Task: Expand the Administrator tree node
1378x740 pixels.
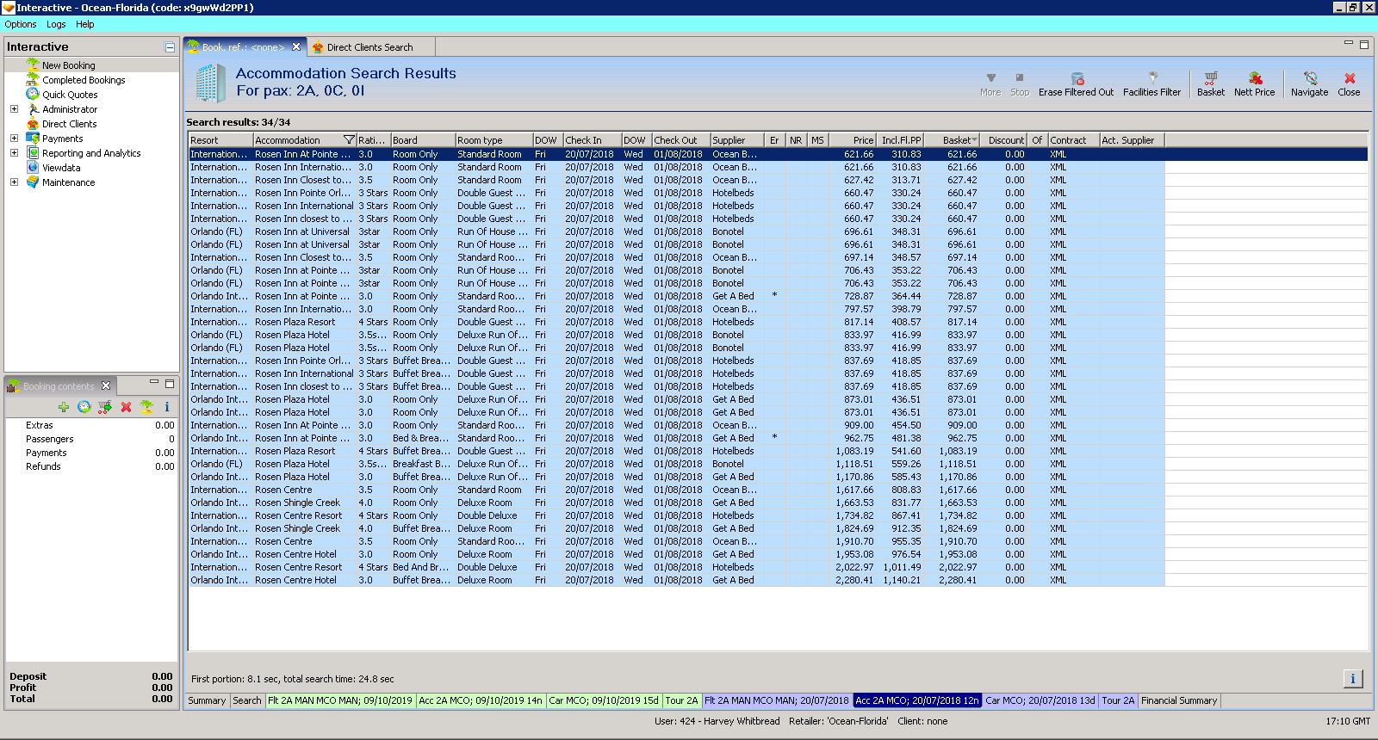Action: click(14, 109)
